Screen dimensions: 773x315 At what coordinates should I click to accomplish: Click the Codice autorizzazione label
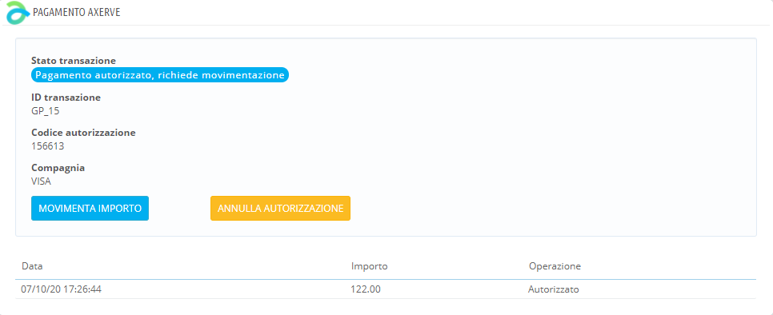click(x=83, y=133)
